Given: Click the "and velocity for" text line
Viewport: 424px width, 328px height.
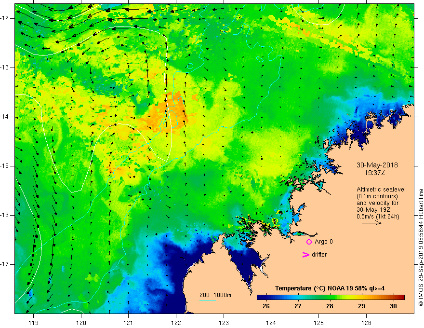Looking at the screenshot, I should (377, 203).
